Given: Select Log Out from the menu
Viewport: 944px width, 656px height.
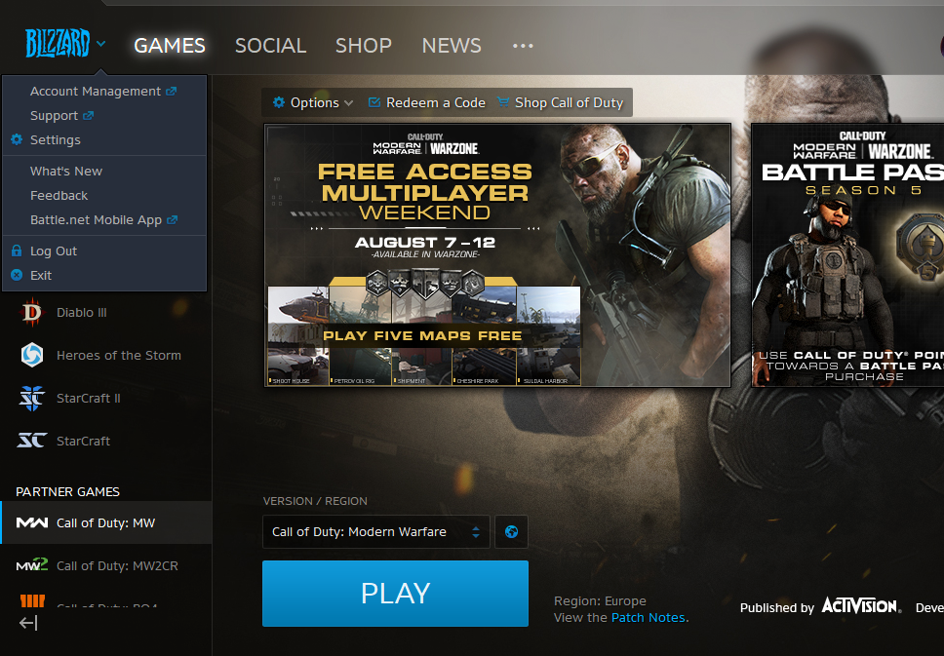Looking at the screenshot, I should tap(54, 251).
